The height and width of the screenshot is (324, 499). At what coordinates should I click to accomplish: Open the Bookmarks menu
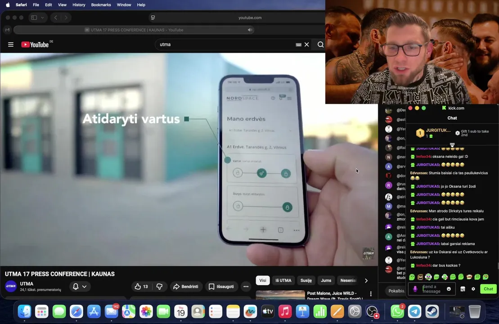click(101, 5)
